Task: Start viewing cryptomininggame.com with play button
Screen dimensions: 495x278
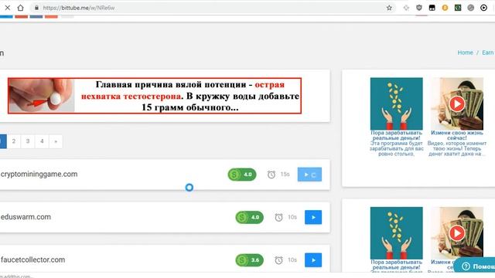Action: (309, 175)
